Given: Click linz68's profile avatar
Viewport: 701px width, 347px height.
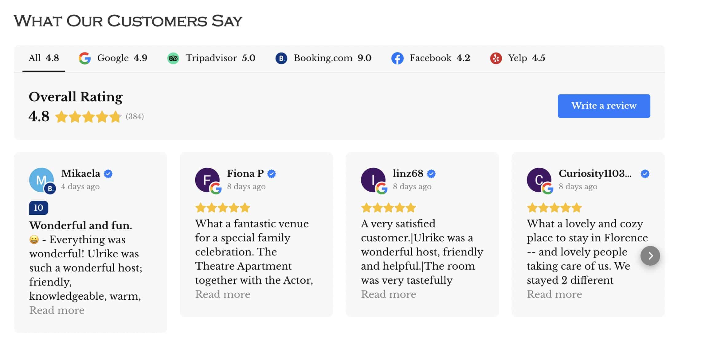Looking at the screenshot, I should point(373,180).
